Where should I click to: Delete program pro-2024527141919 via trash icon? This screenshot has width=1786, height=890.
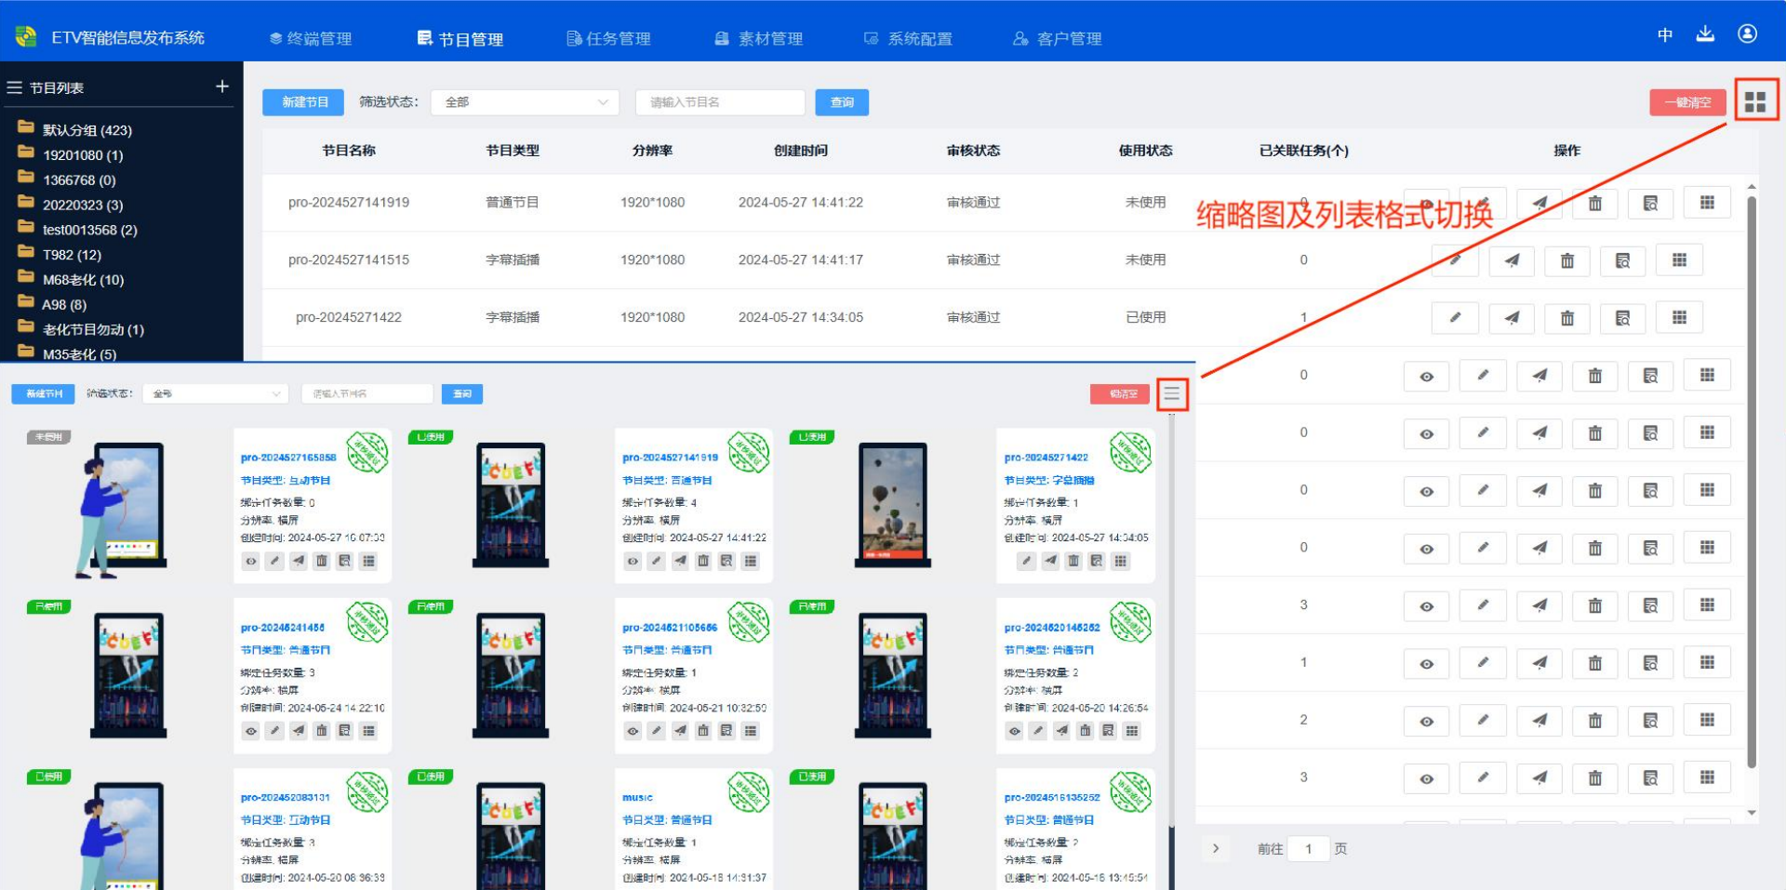[1594, 204]
